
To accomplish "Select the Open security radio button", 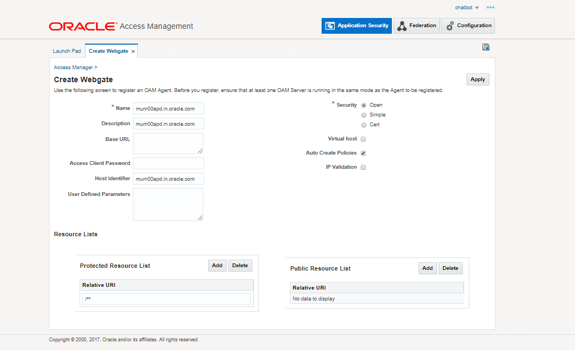I will pyautogui.click(x=364, y=105).
